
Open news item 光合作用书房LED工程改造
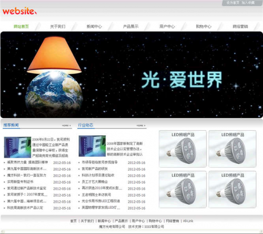101,201
